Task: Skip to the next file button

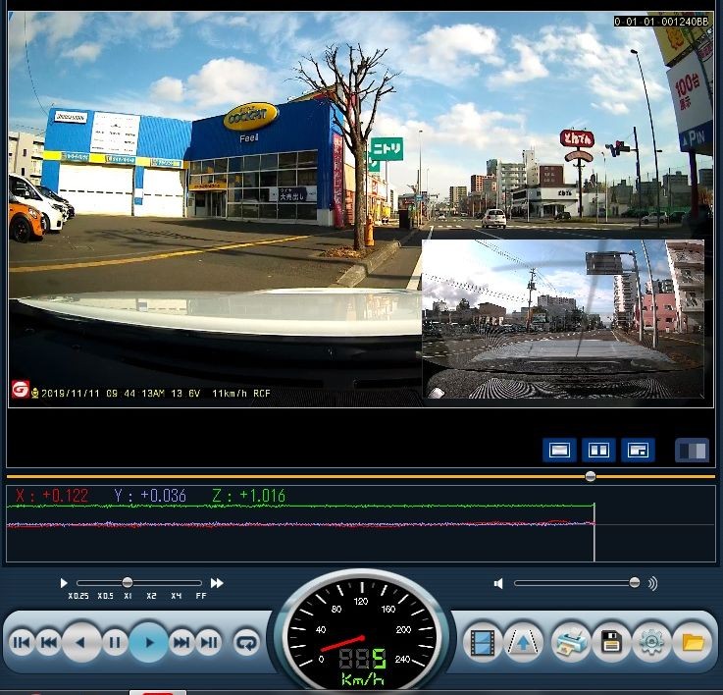Action: pos(181,642)
